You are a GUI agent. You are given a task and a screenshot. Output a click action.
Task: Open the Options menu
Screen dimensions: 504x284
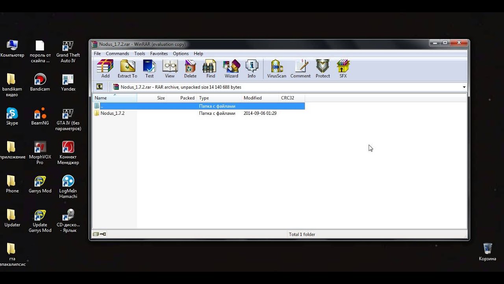[181, 54]
